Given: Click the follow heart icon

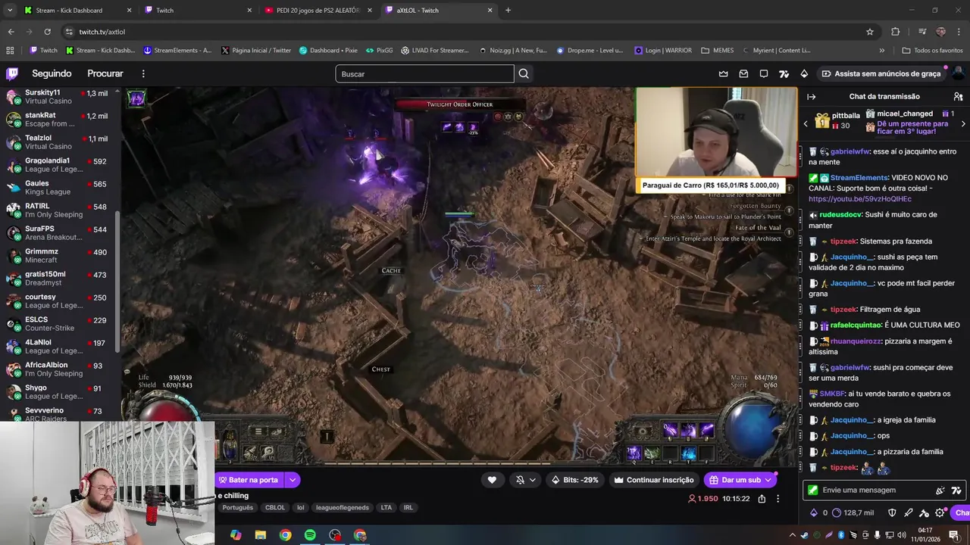Looking at the screenshot, I should pyautogui.click(x=492, y=480).
